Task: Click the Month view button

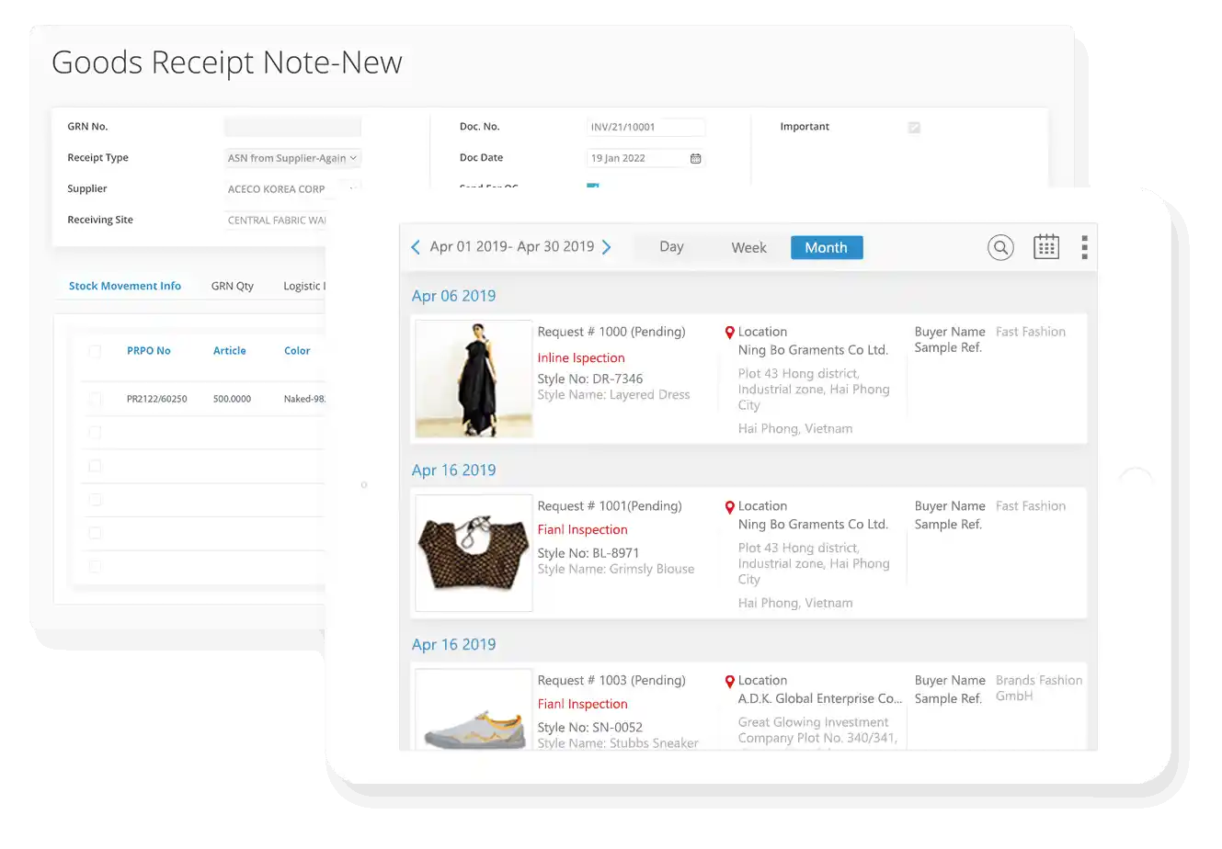Action: tap(826, 248)
